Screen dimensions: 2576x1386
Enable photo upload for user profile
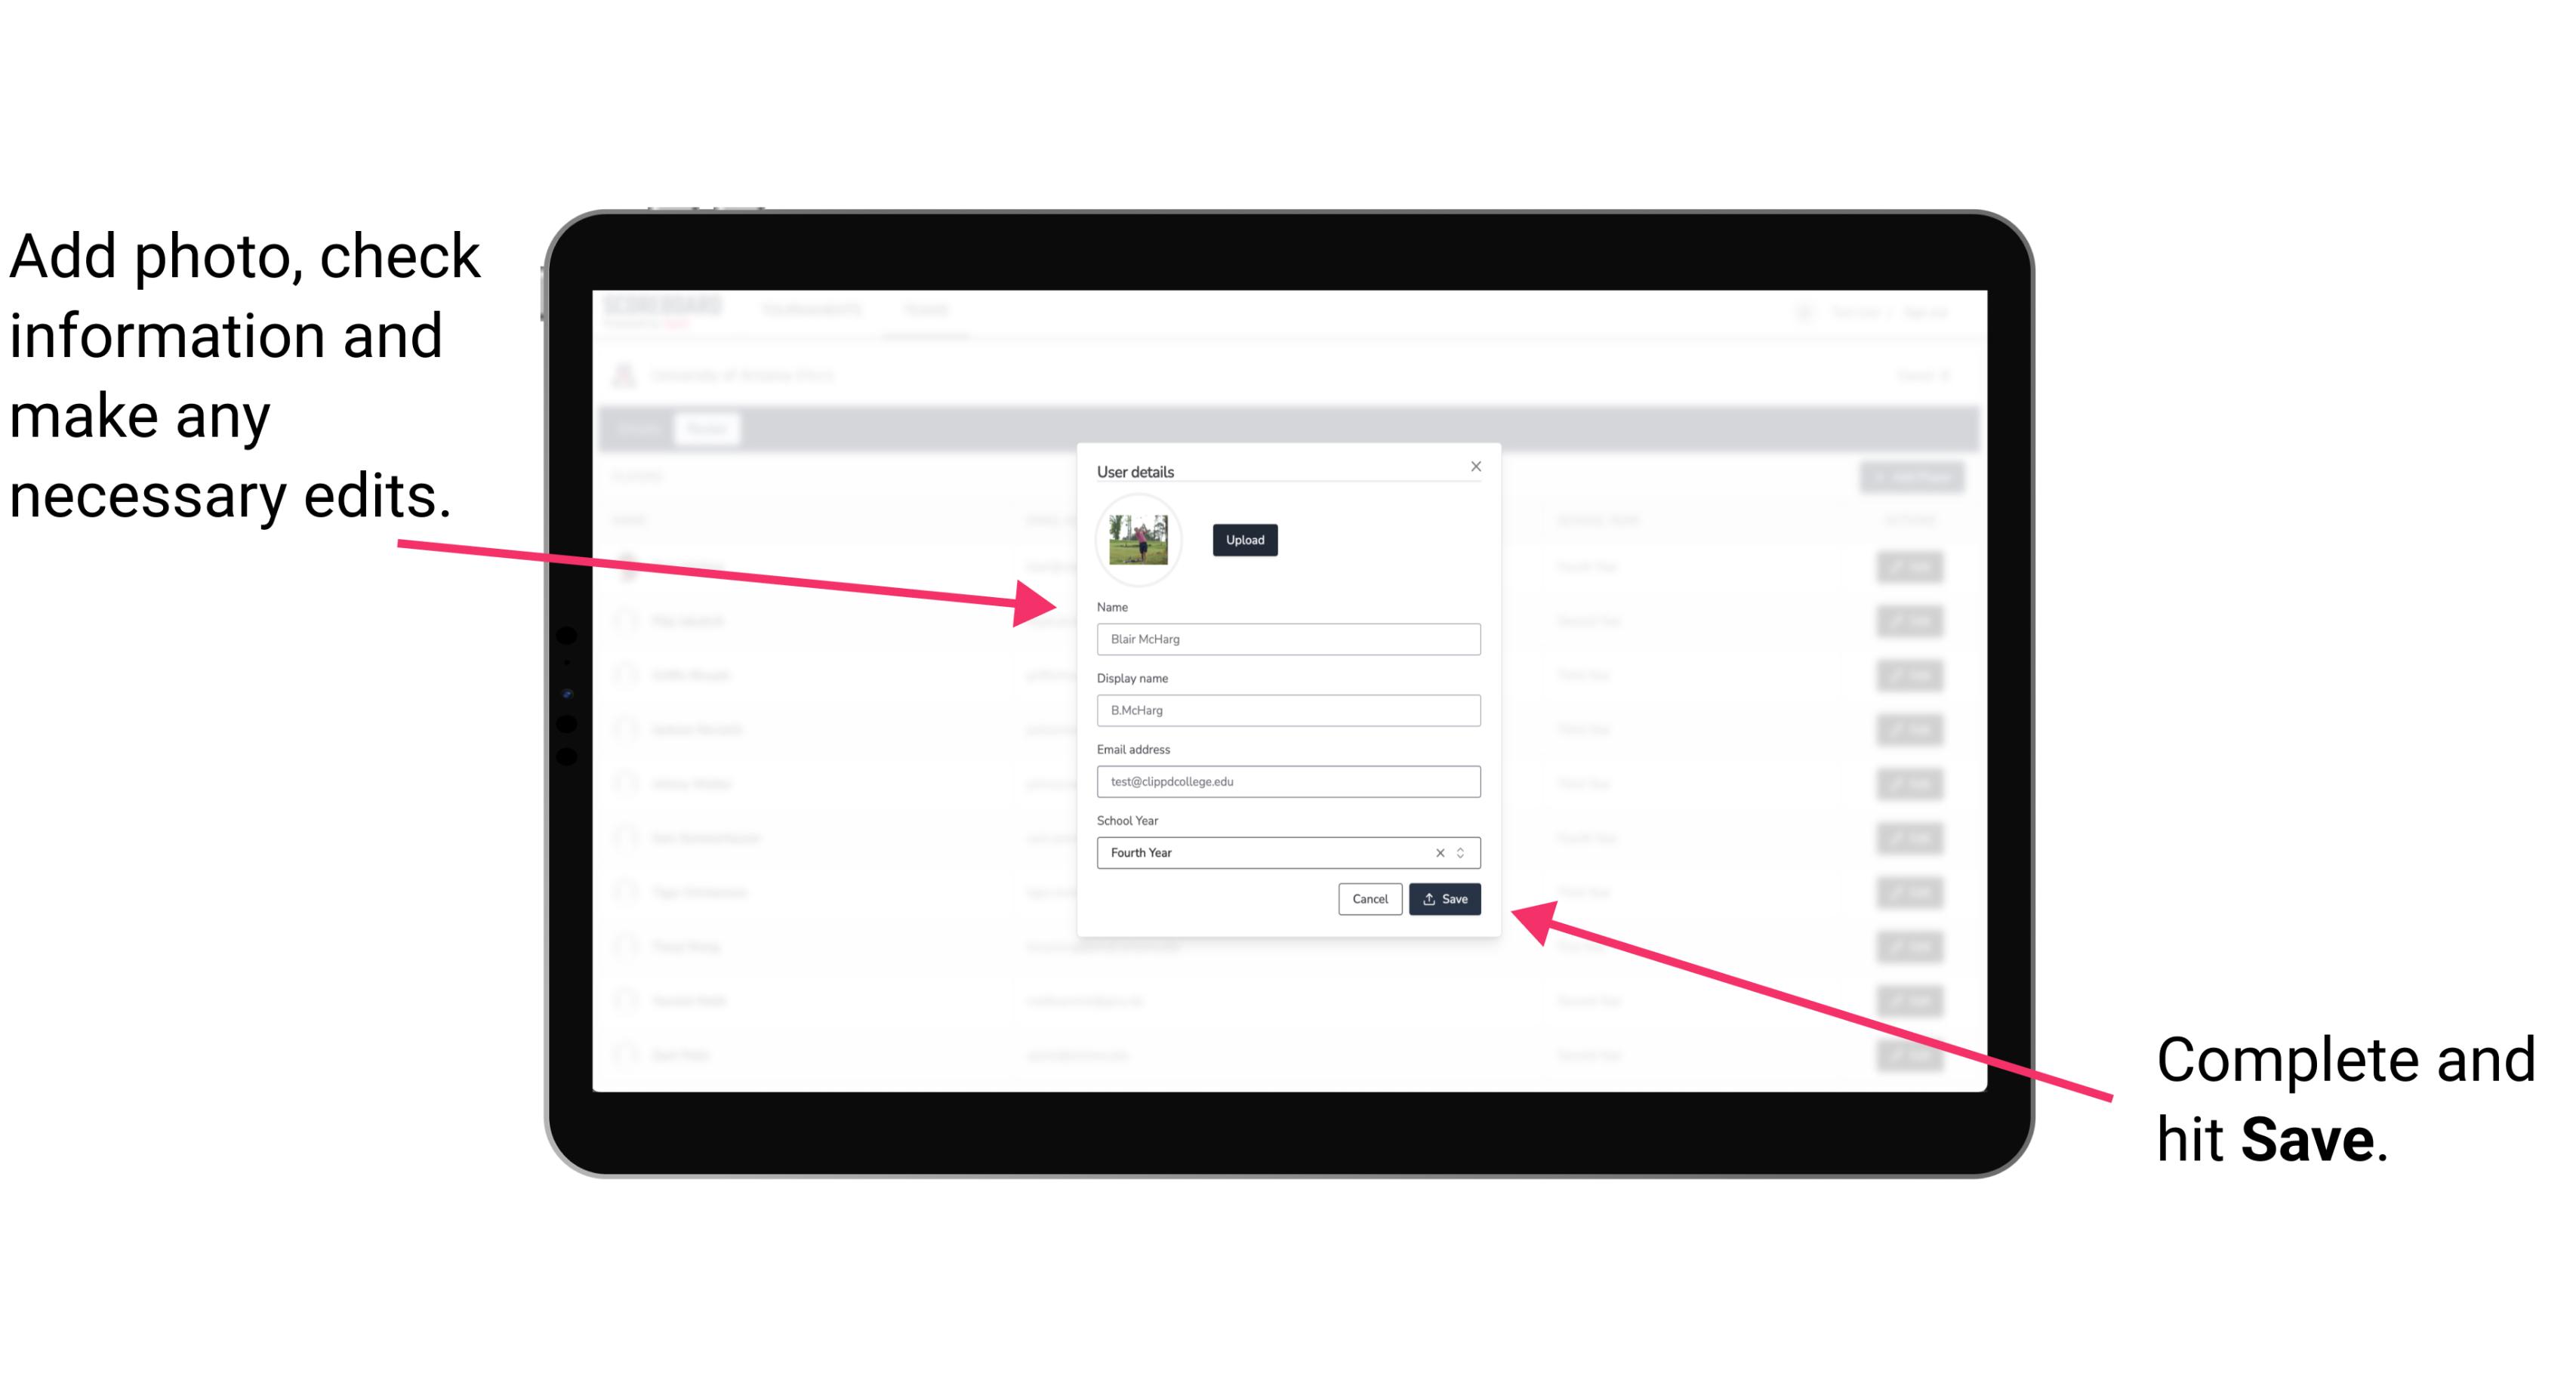point(1244,540)
